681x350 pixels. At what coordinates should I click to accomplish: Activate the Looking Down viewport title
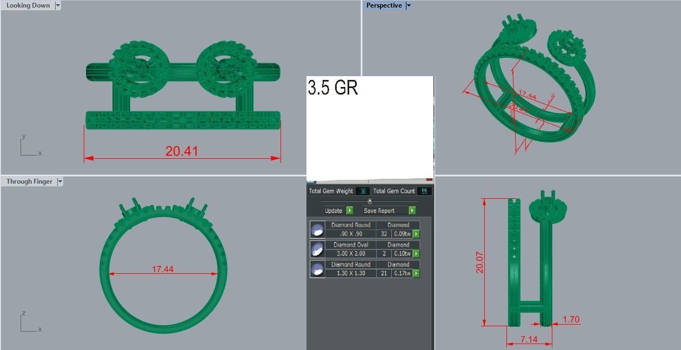(x=28, y=5)
